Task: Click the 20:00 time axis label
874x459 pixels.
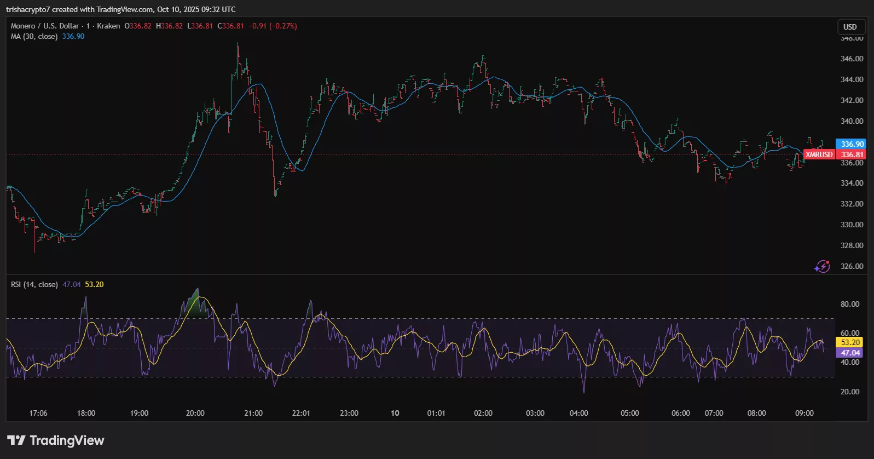Action: [x=195, y=413]
